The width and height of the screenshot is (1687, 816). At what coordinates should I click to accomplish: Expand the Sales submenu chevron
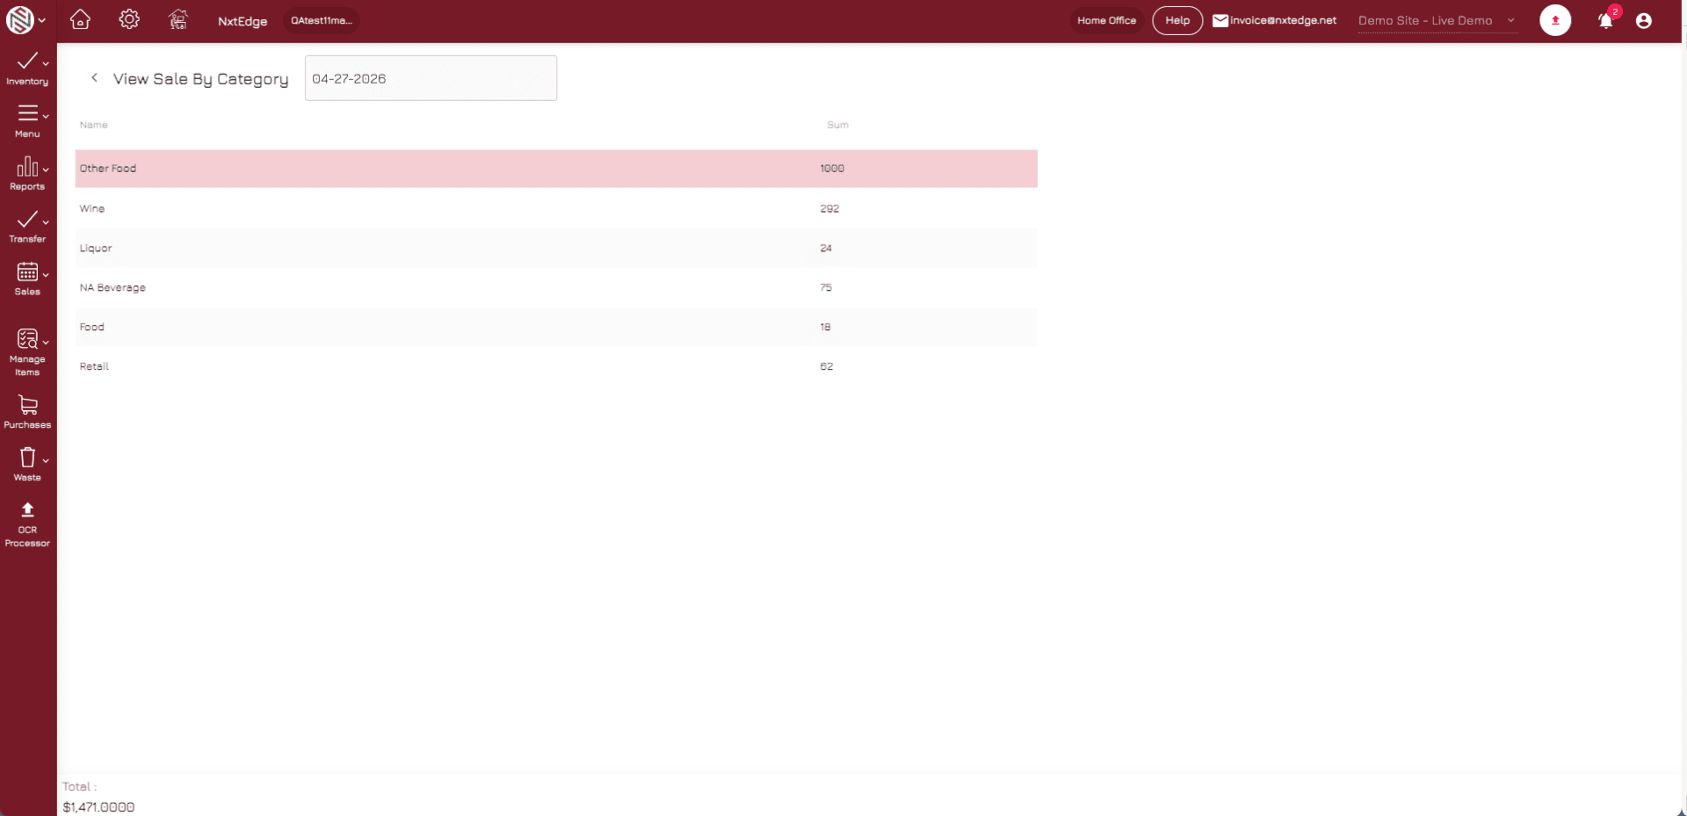click(x=46, y=274)
